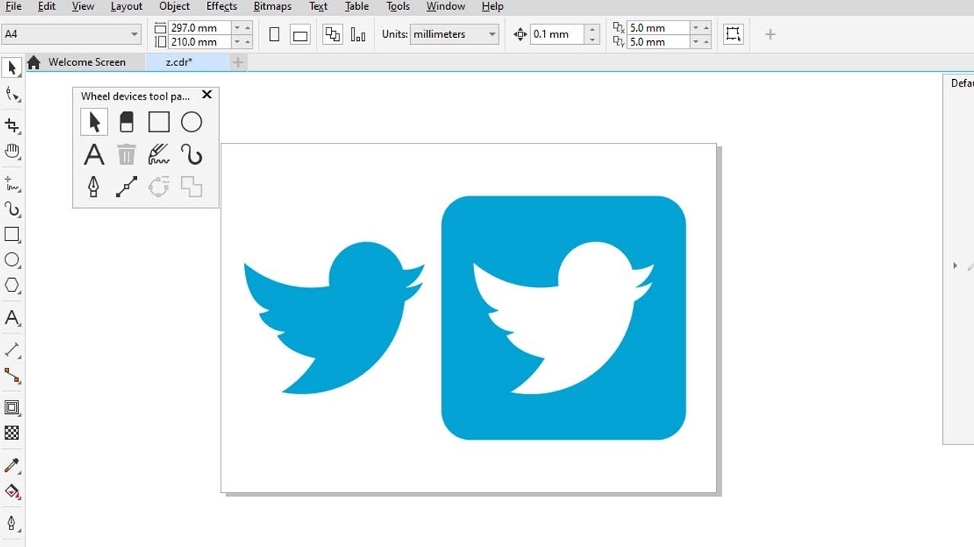Set page orientation to Landscape
974x547 pixels.
click(x=301, y=35)
